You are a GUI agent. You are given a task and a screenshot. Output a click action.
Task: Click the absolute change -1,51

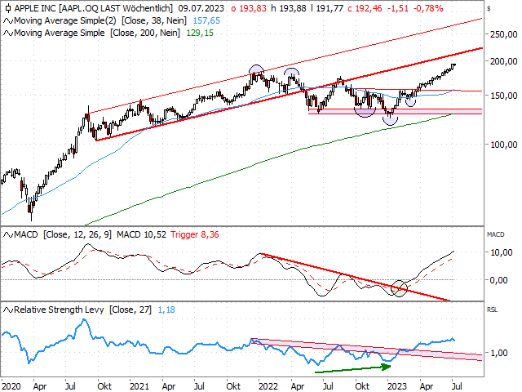tap(398, 8)
